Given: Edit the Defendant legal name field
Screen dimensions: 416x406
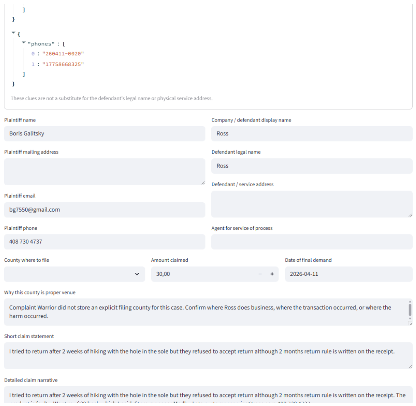Looking at the screenshot, I should (x=312, y=166).
